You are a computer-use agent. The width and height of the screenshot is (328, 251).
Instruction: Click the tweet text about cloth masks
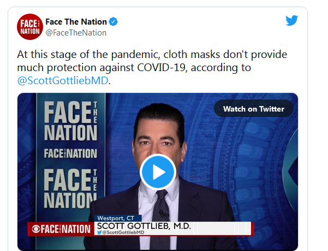point(152,67)
